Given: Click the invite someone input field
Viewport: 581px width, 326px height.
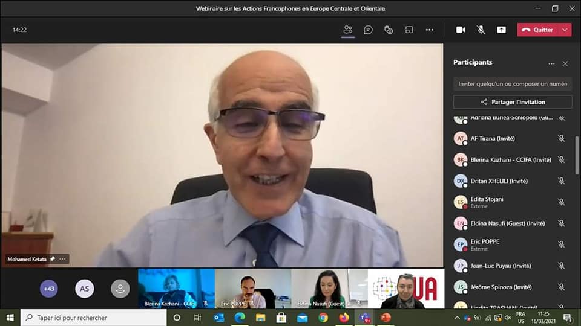Looking at the screenshot, I should click(512, 84).
